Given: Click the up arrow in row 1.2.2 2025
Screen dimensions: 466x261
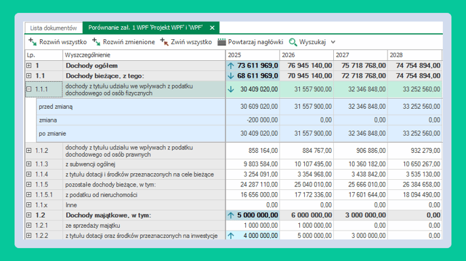Looking at the screenshot, I should tap(231, 236).
